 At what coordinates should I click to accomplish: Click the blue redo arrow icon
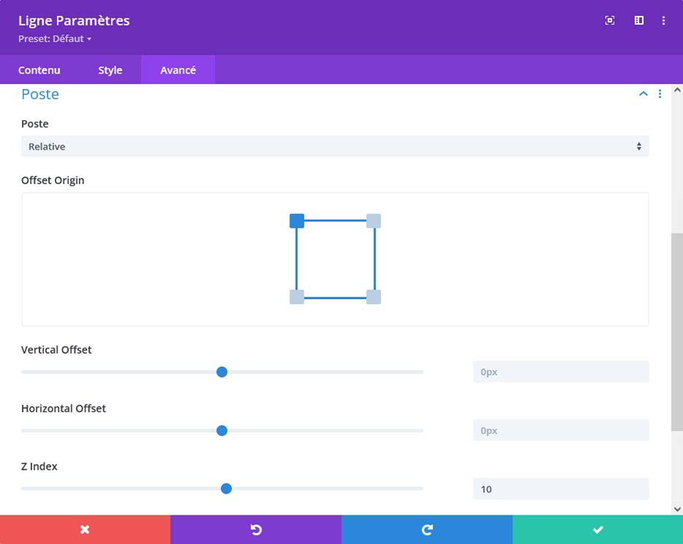(427, 529)
